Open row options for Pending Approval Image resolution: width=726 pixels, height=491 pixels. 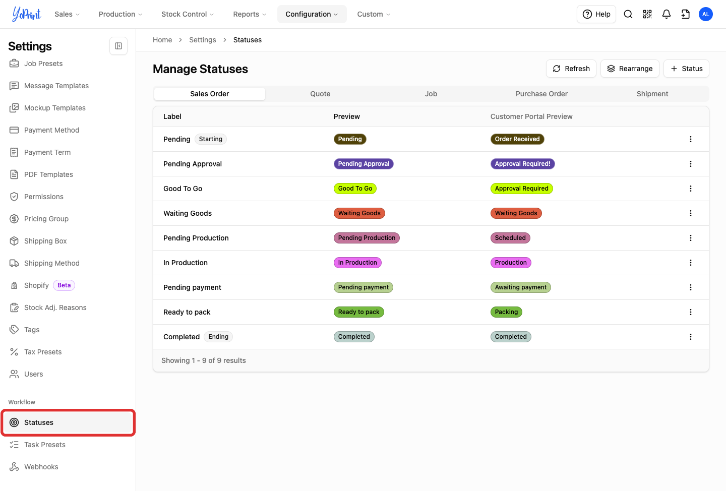[691, 164]
